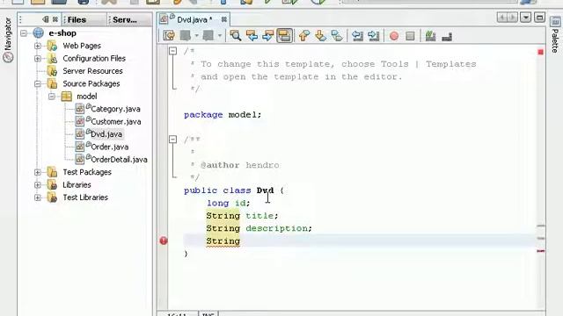The width and height of the screenshot is (563, 316).
Task: Select the model package
Action: click(87, 97)
